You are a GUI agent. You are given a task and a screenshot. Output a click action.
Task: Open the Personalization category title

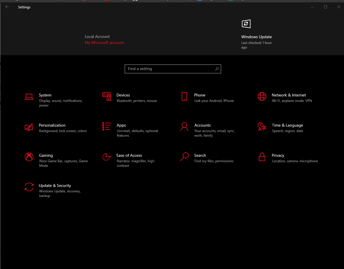[52, 125]
